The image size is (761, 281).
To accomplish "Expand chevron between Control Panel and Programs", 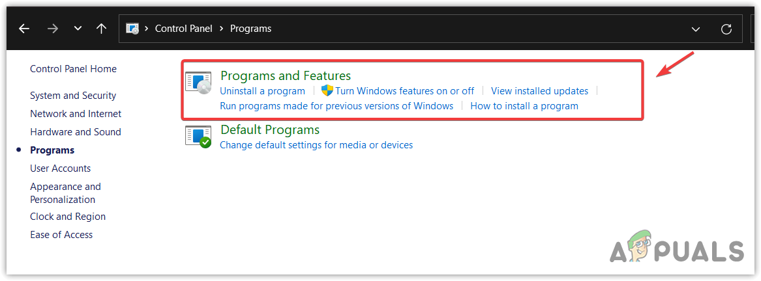I will point(222,29).
